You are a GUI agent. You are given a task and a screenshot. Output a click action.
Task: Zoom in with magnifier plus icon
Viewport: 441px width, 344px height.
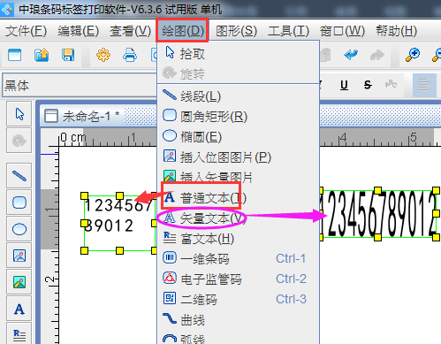click(x=413, y=55)
